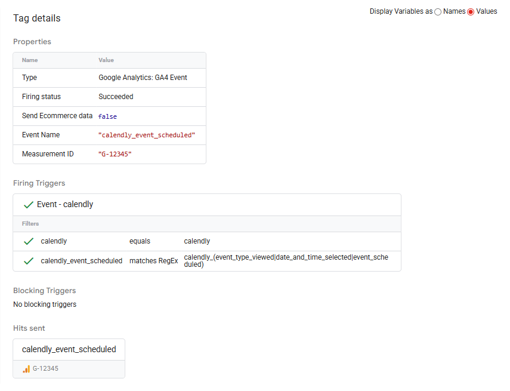Click the false Send Ecommerce data value
Screen dimensions: 510x391
(107, 116)
